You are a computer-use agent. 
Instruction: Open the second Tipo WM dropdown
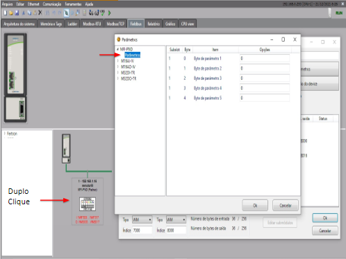pyautogui.click(x=176, y=220)
